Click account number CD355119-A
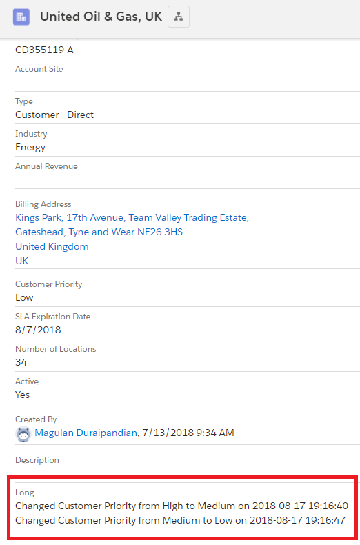Image resolution: width=360 pixels, height=545 pixels. (44, 50)
